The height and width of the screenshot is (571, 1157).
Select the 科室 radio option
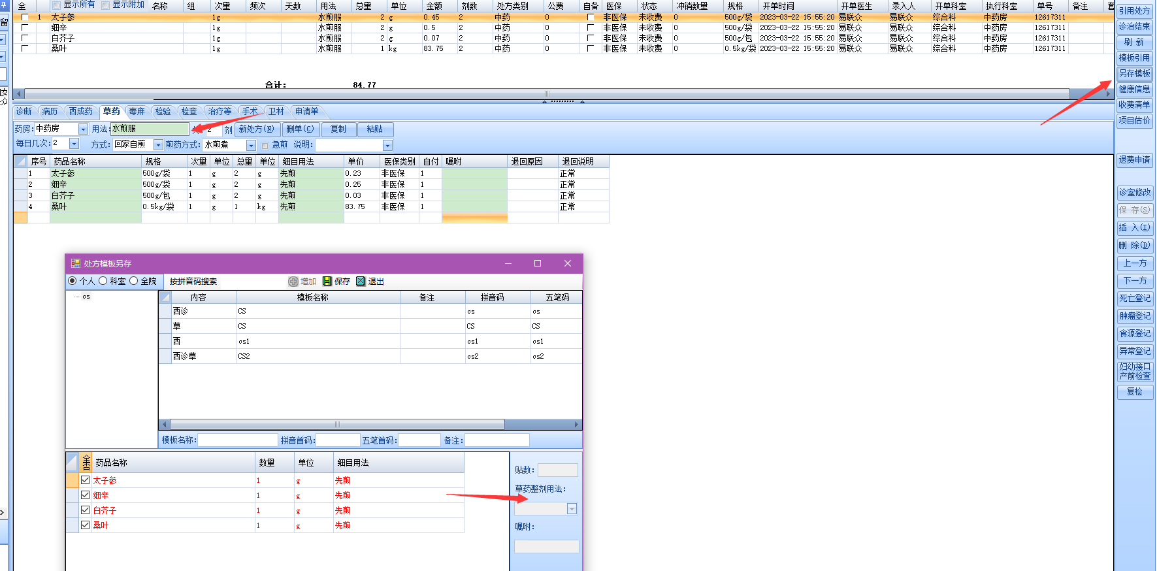coord(103,281)
